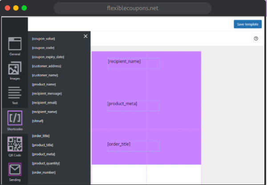Insert the [product_meta] shortcode from list
The image size is (267, 185).
click(44, 154)
